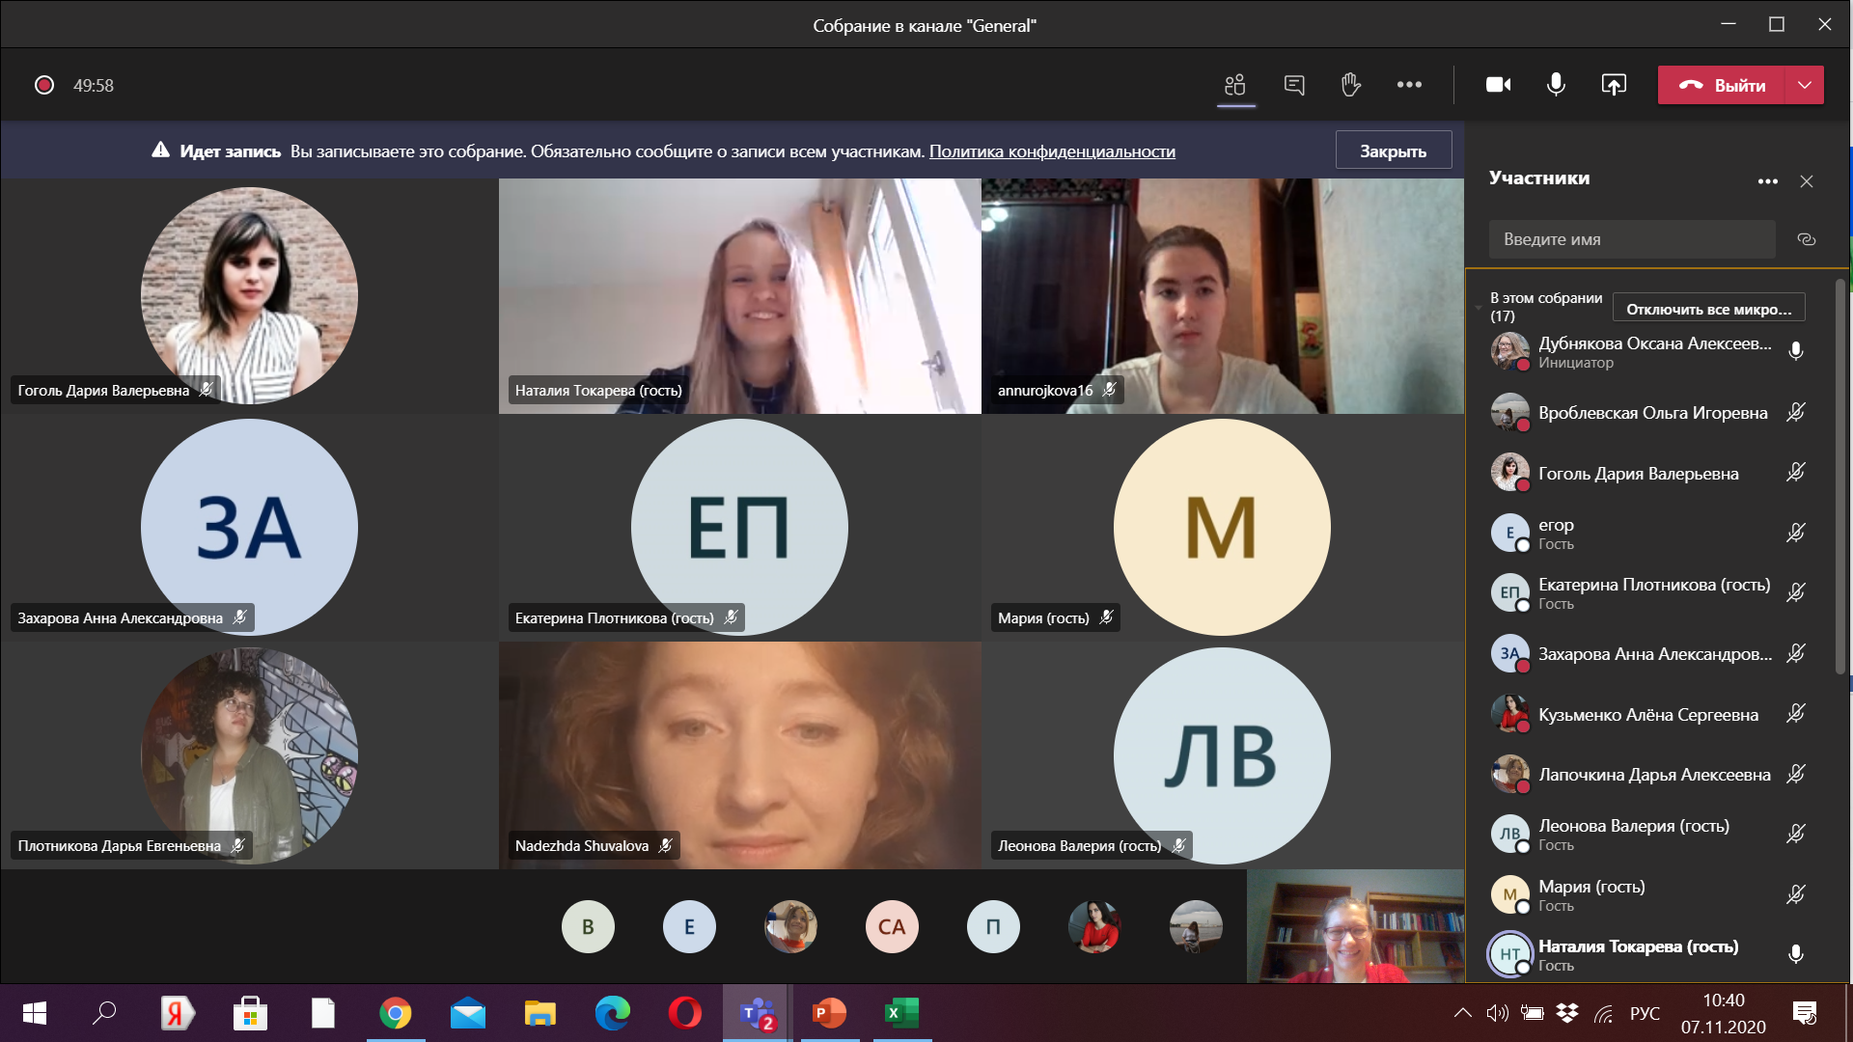Collapse the 'В этом собрании' section
The width and height of the screenshot is (1853, 1042).
[x=1479, y=308]
